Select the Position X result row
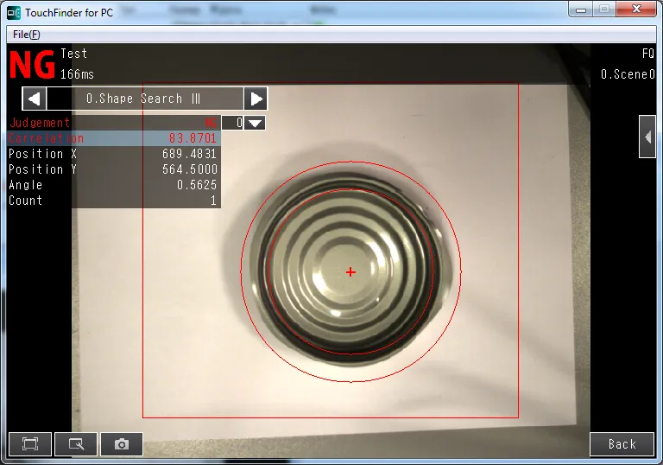The width and height of the screenshot is (663, 465). click(x=112, y=154)
